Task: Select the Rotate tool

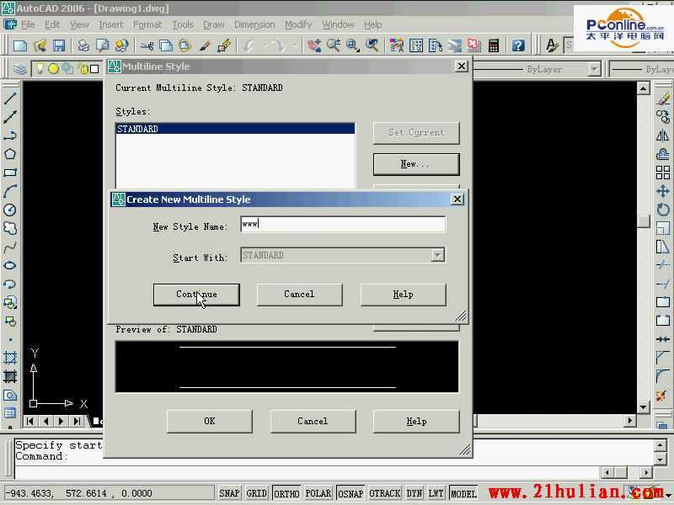Action: point(663,210)
